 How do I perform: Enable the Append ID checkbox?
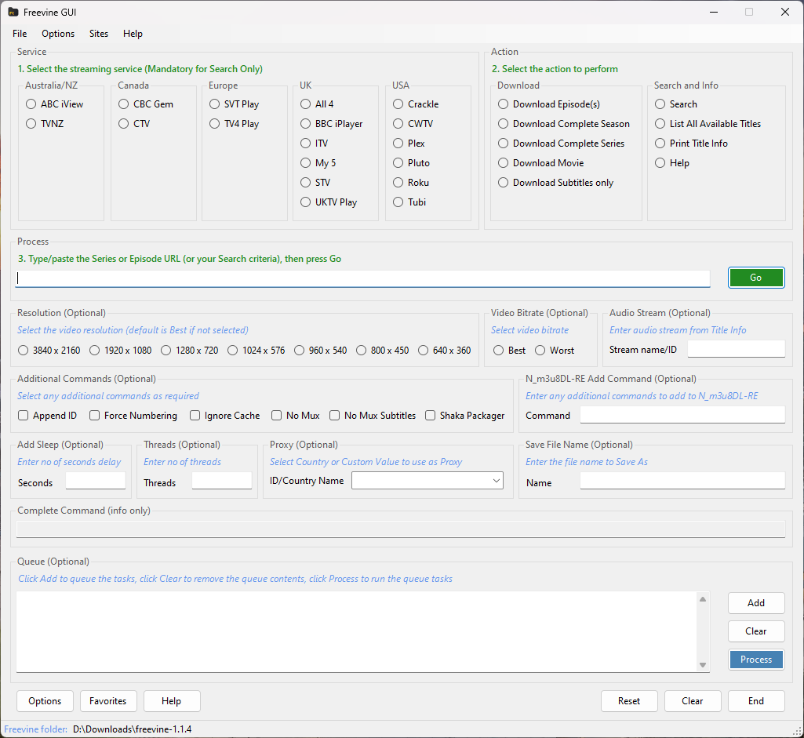pyautogui.click(x=24, y=416)
